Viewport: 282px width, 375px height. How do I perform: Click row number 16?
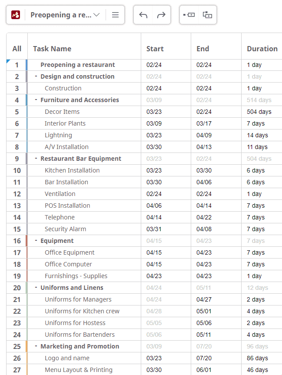pos(17,241)
